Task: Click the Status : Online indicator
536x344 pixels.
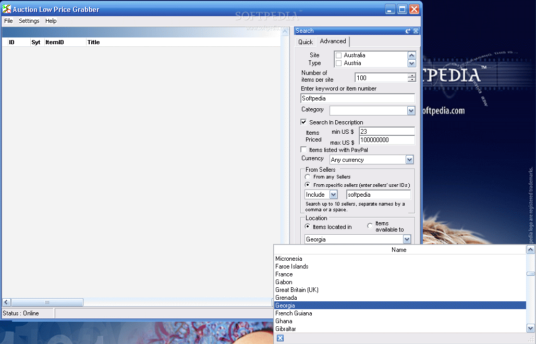Action: [27, 313]
